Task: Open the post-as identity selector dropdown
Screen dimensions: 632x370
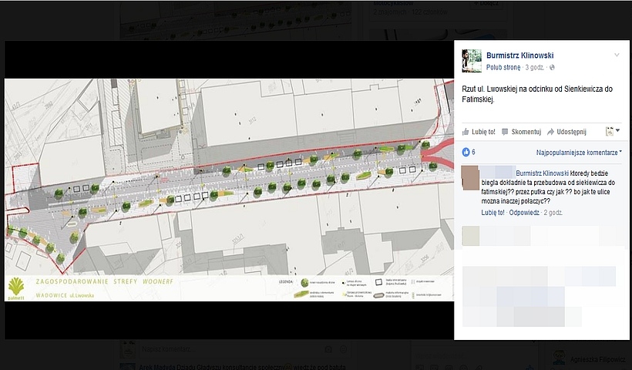Action: click(x=613, y=131)
